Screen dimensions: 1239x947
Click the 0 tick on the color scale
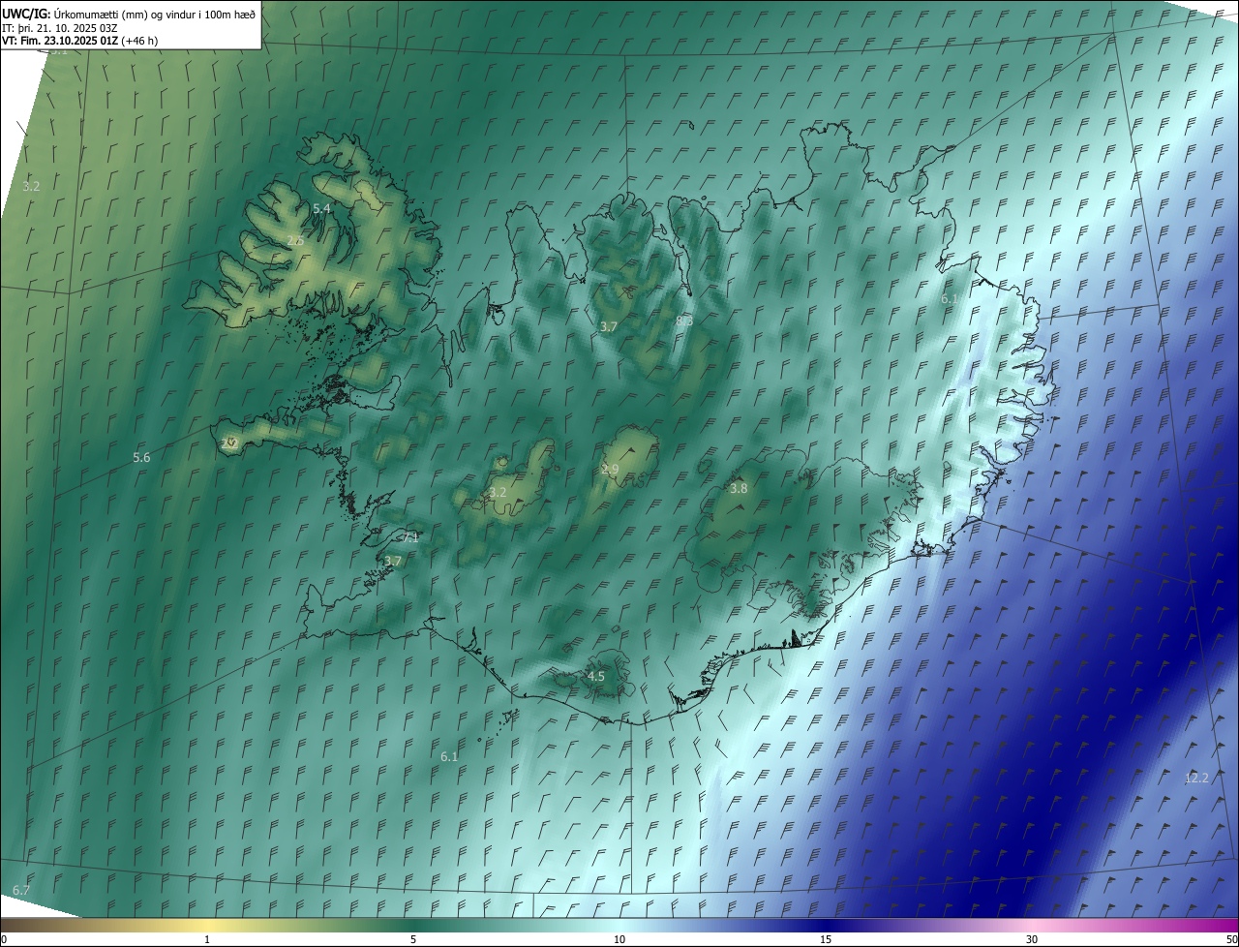[4, 939]
